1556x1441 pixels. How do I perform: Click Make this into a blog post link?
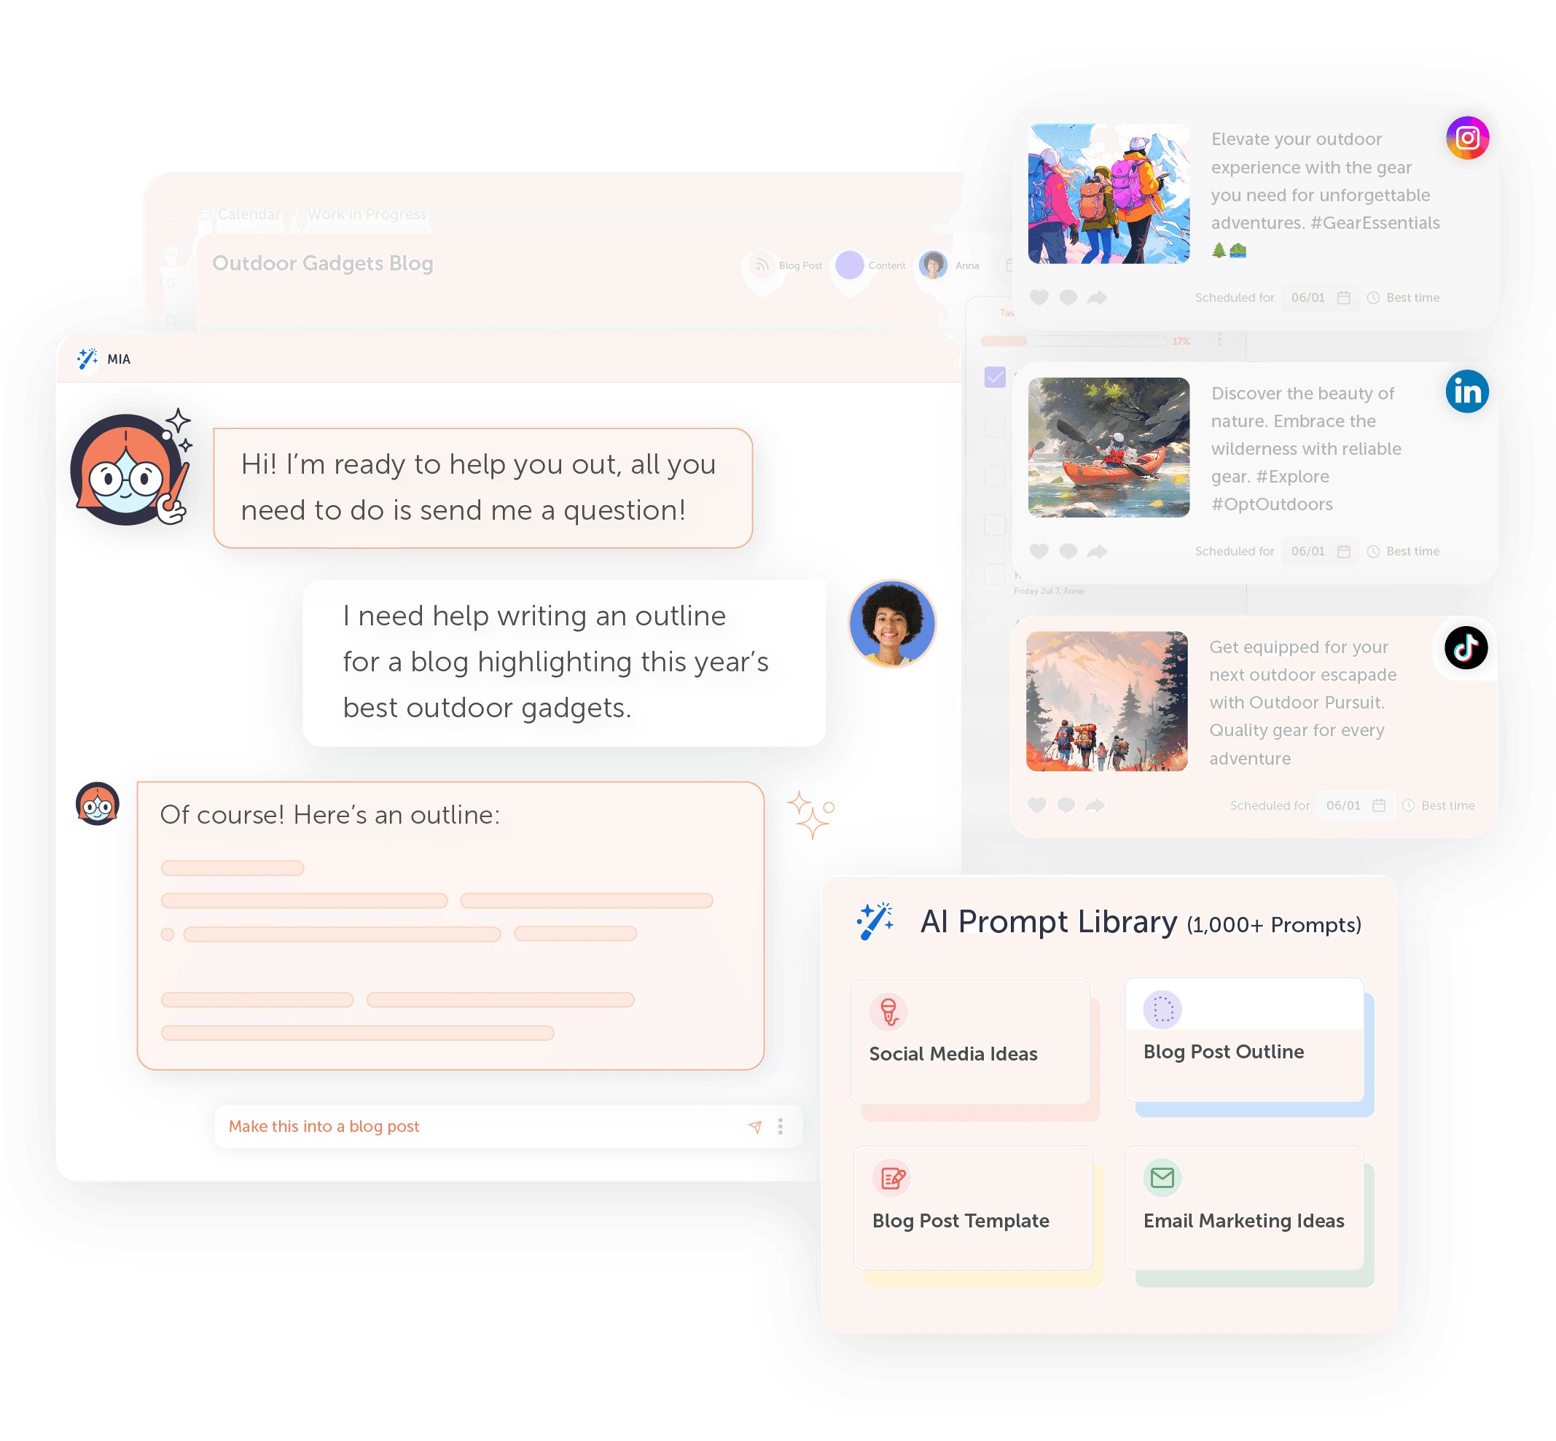(324, 1125)
